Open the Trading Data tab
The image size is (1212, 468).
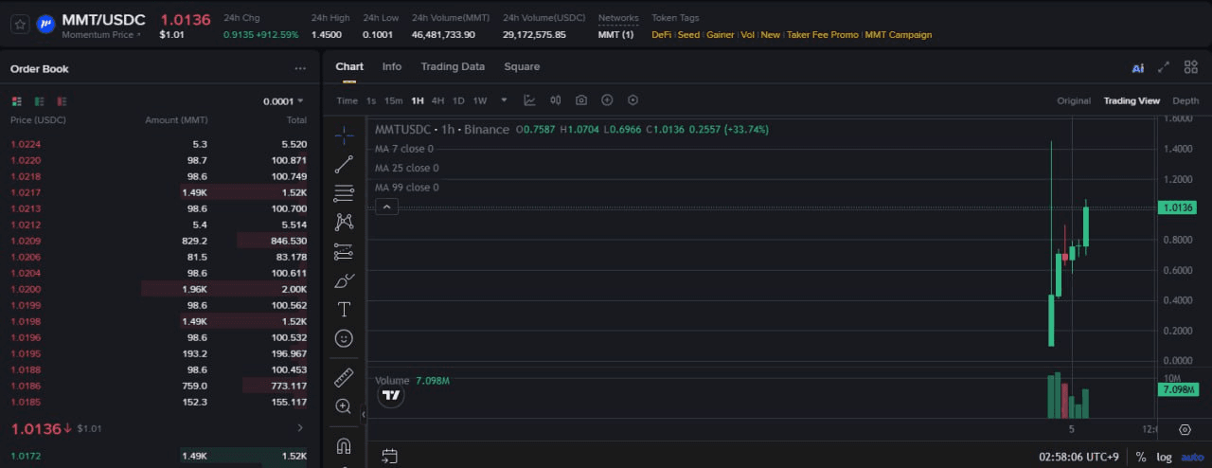pos(453,66)
